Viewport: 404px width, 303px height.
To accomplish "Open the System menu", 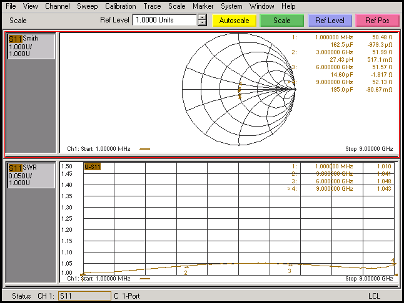I will [x=231, y=6].
